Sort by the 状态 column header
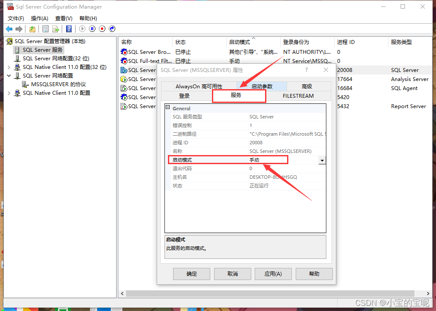This screenshot has width=436, height=311. (x=199, y=42)
